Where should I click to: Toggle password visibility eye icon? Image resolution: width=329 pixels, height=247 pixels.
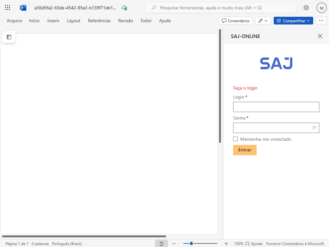click(x=314, y=128)
